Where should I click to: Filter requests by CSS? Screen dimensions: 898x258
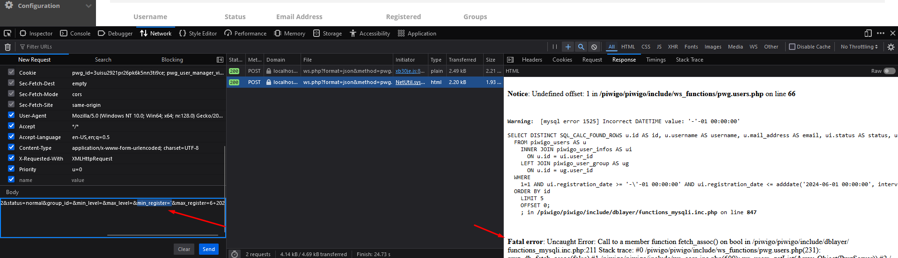coord(646,47)
